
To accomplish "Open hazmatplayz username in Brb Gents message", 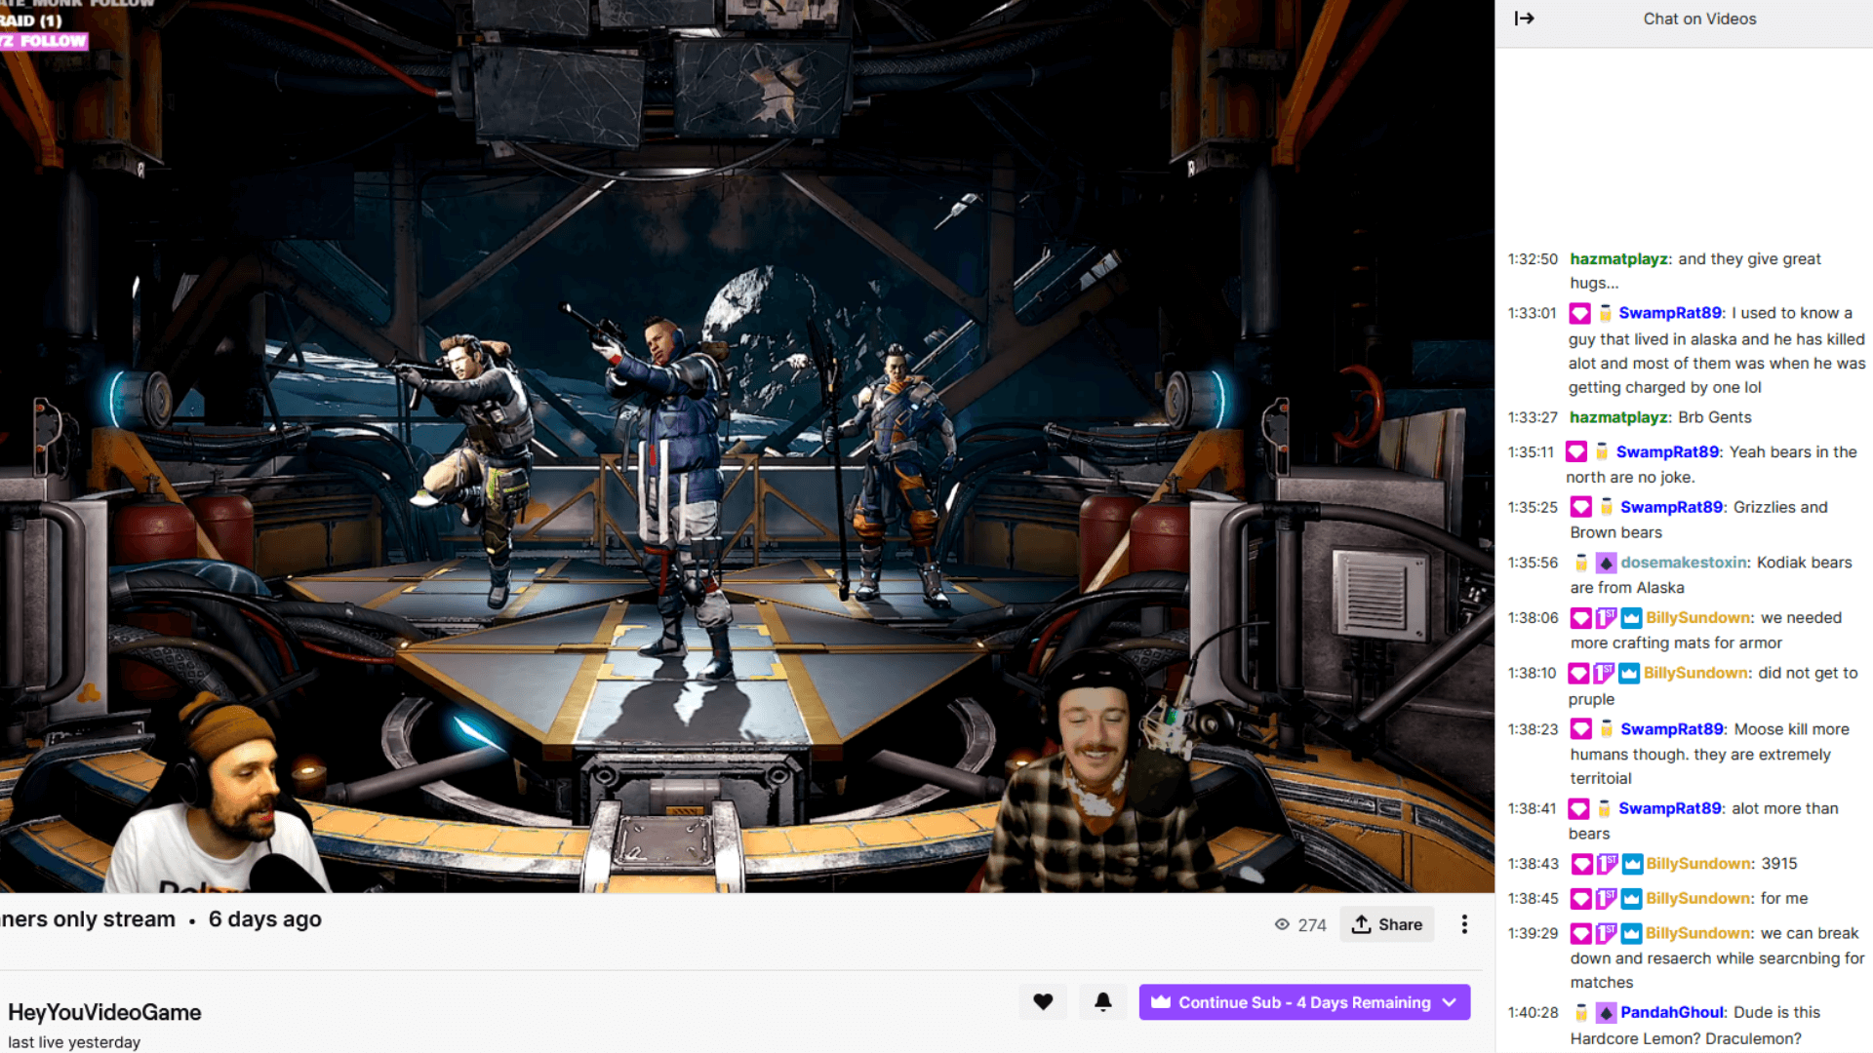I will click(1620, 417).
